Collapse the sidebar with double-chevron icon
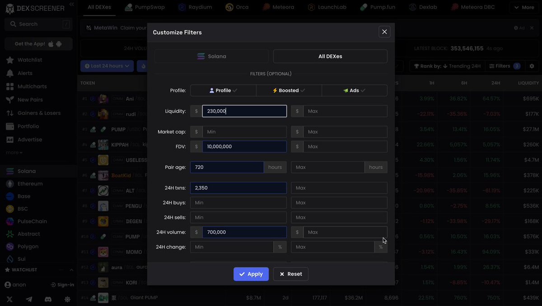542x306 pixels. [x=71, y=5]
